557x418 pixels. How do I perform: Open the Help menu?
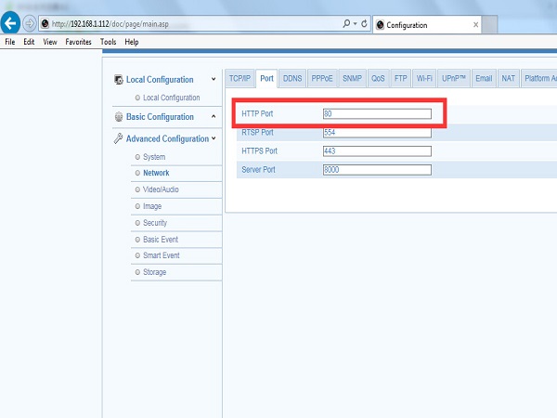[132, 42]
